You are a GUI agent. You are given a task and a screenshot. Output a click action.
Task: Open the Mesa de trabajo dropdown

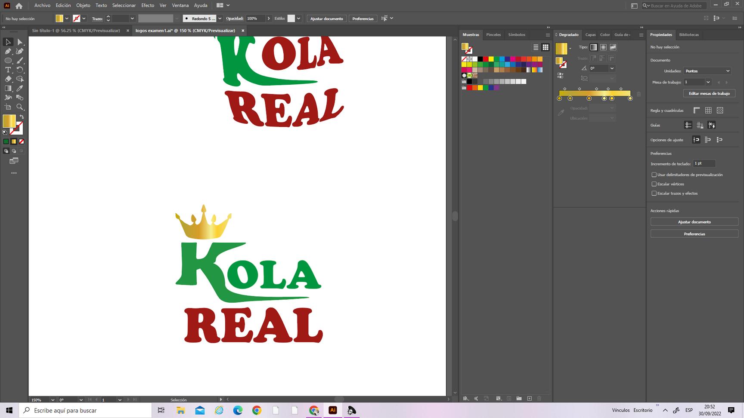coord(708,82)
